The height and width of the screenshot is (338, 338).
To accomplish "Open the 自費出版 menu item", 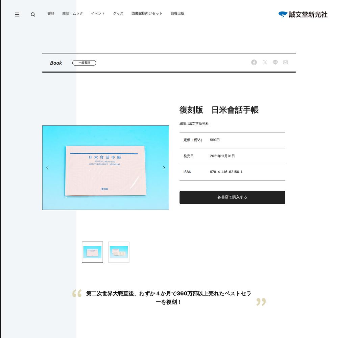I will (177, 14).
